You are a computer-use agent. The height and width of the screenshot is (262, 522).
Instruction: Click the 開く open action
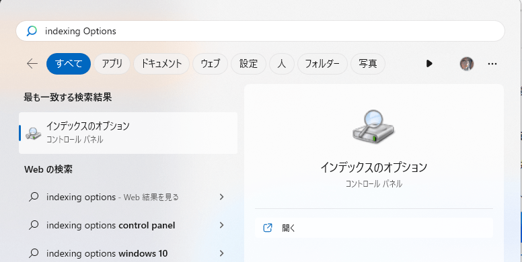click(374, 228)
